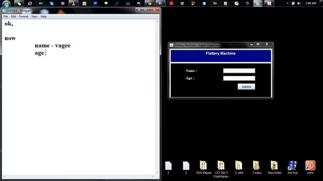Screen dimensions: 323x181
Task: Open Notepad's File menu
Action: (6, 17)
